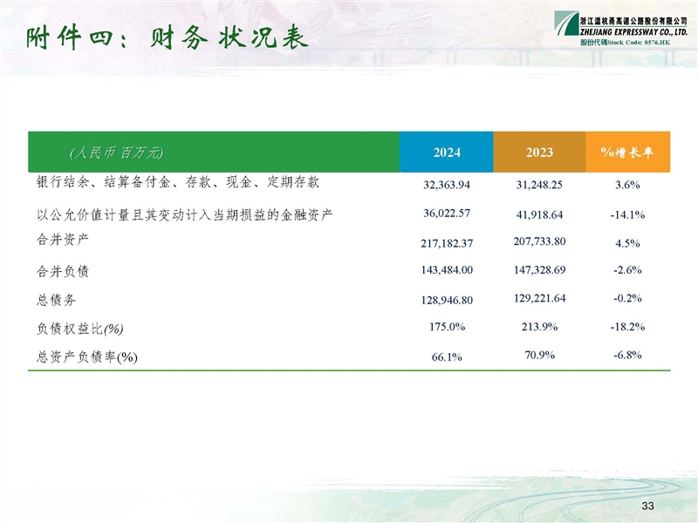Screen dimensions: 698x523
Task: Select the 总债务 row label
Action: click(x=57, y=300)
